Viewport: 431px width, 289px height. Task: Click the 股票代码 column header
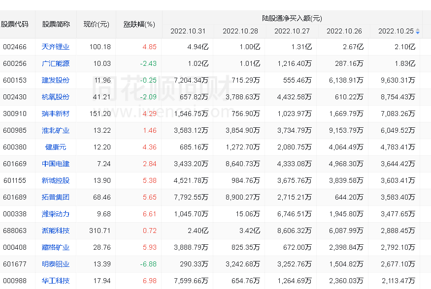(15, 25)
